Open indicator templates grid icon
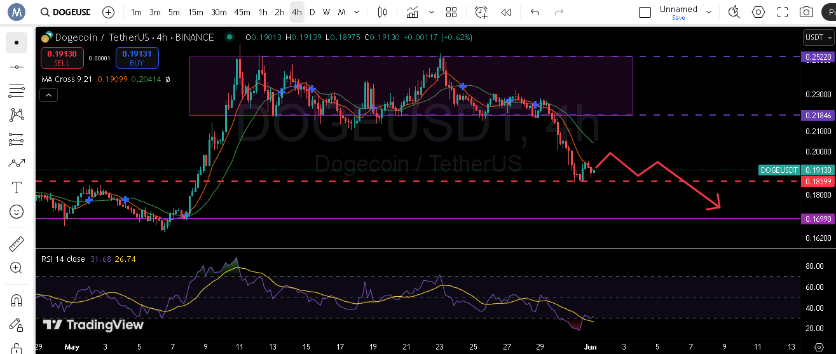 (x=451, y=12)
